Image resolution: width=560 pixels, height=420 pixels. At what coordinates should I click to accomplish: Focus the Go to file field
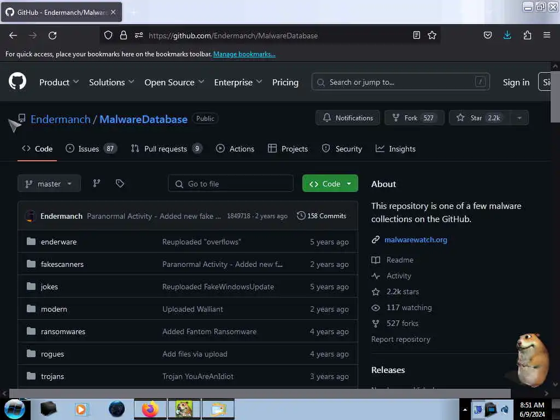(231, 184)
